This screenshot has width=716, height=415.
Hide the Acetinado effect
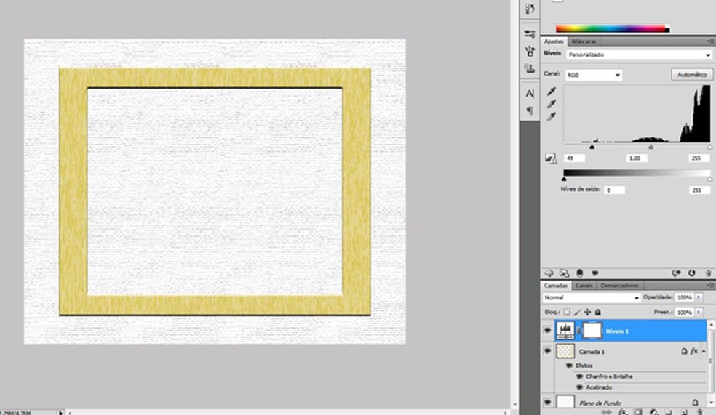click(579, 387)
